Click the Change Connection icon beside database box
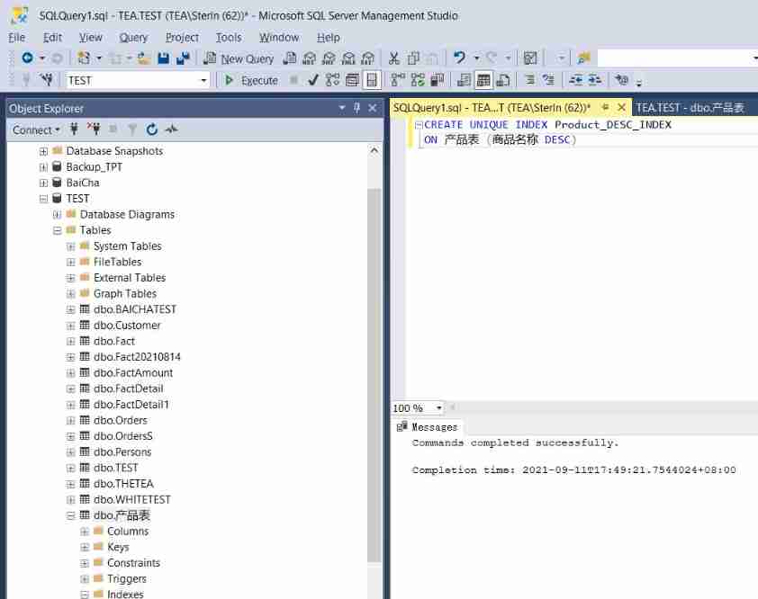Screen dimensions: 758x599 click(x=47, y=80)
